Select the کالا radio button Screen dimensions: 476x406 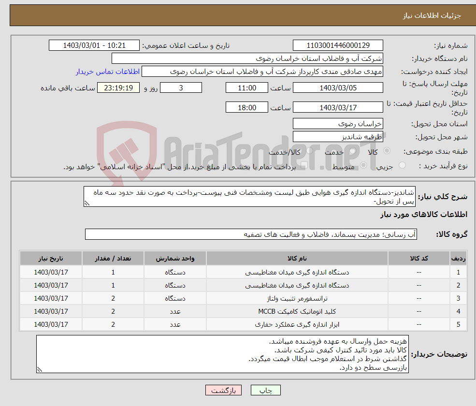point(387,151)
